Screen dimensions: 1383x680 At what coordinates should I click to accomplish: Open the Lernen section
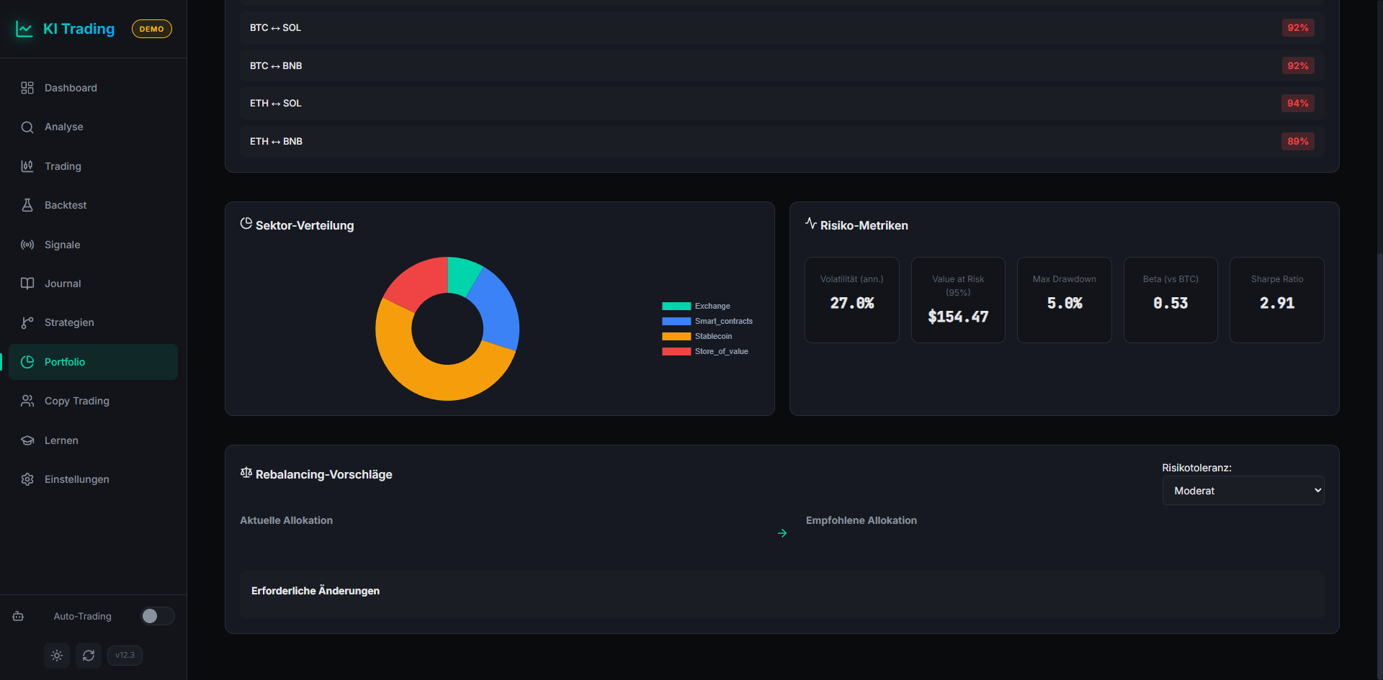[61, 440]
